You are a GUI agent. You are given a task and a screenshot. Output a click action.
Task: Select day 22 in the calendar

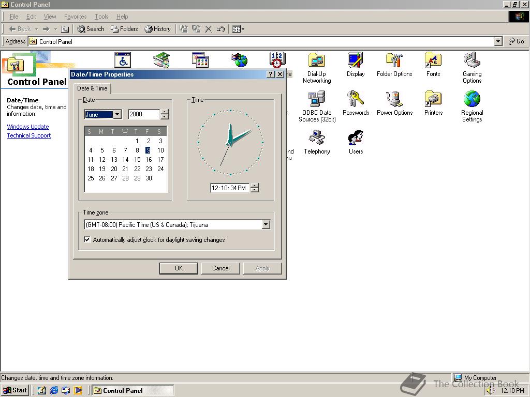[137, 169]
